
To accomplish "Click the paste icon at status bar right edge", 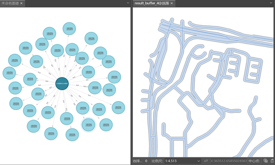I will point(272,161).
